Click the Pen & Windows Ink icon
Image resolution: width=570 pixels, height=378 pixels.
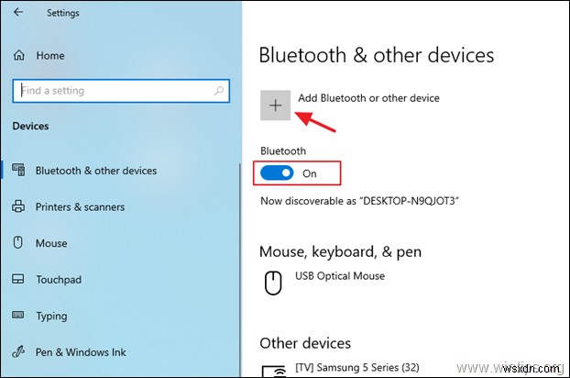pos(17,351)
